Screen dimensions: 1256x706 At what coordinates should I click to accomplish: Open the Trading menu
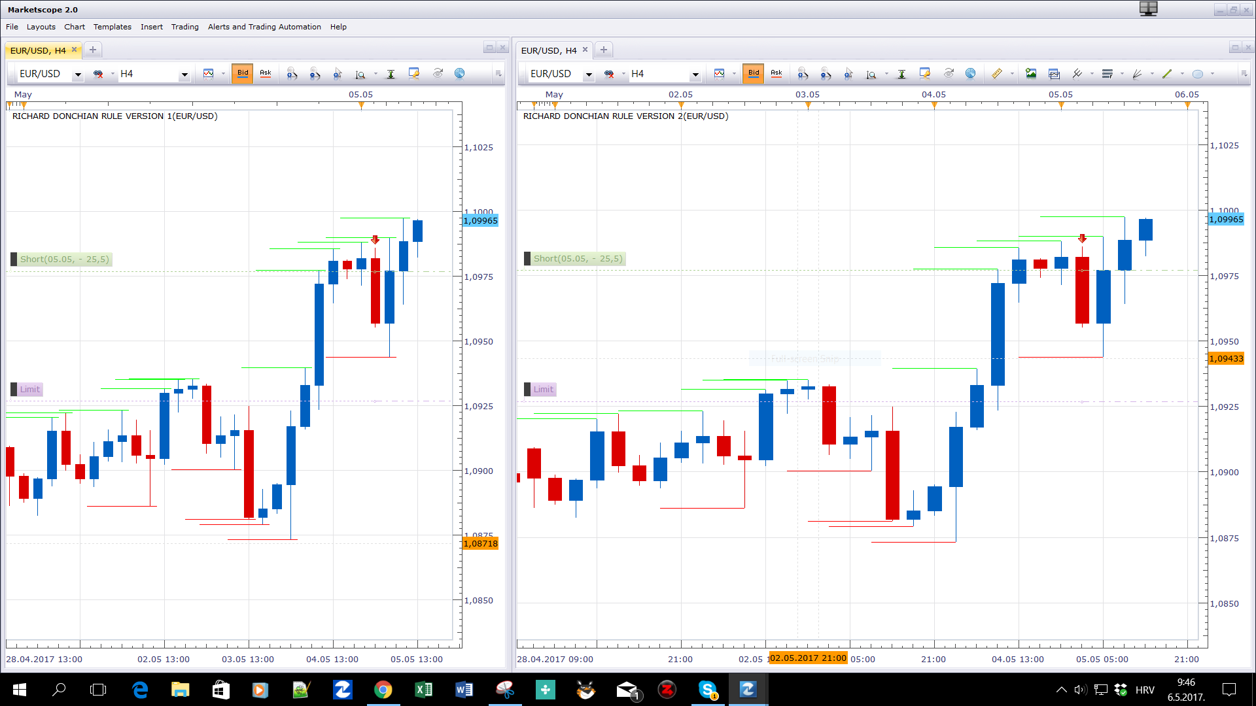(184, 27)
